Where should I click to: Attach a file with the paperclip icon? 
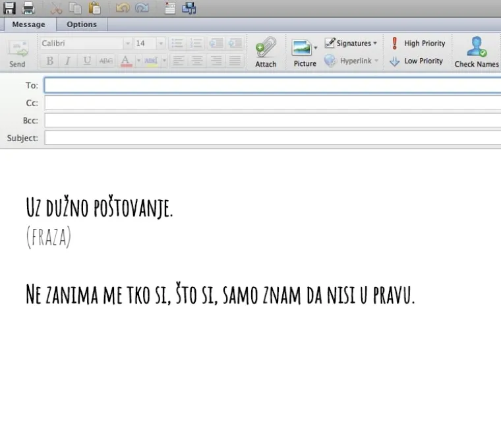[x=266, y=51]
